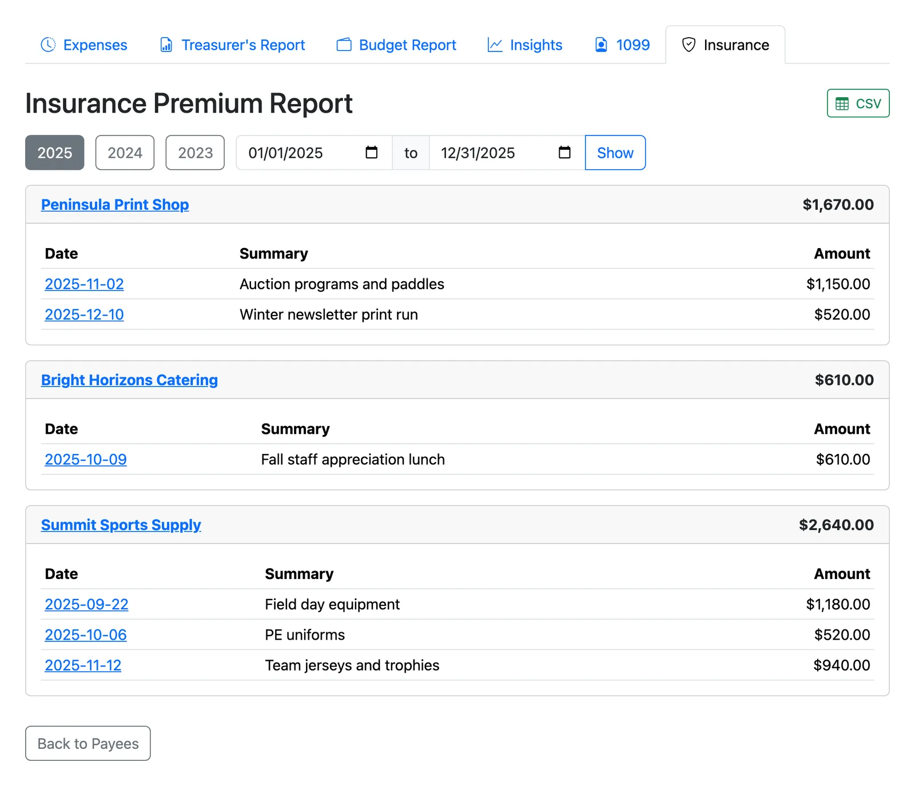Select the 2023 year filter
The height and width of the screenshot is (786, 915).
[x=195, y=153]
